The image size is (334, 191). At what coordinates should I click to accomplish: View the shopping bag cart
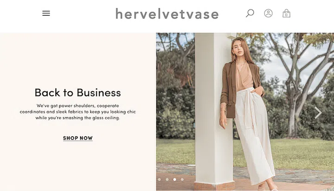coord(286,13)
